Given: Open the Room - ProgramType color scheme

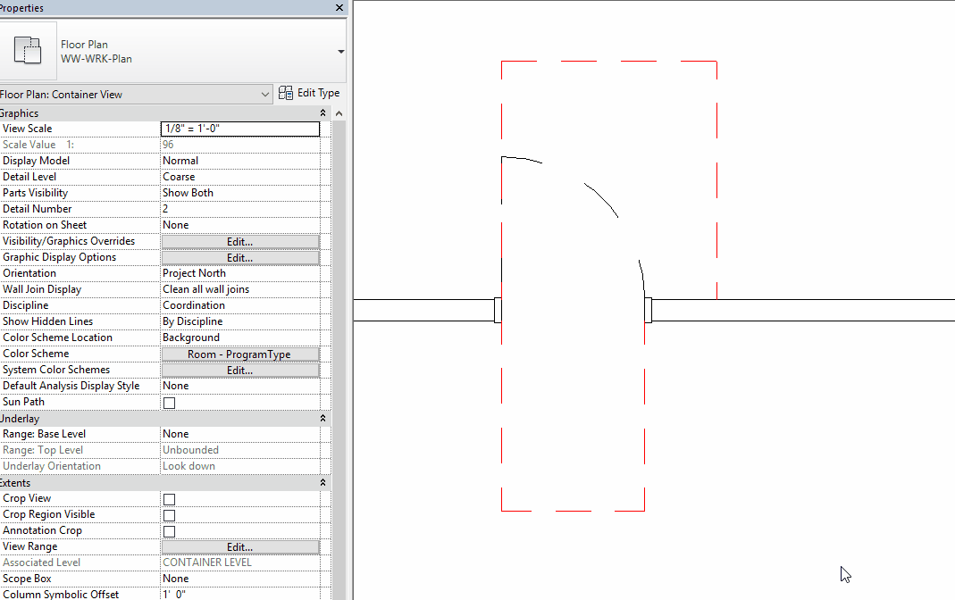Looking at the screenshot, I should pos(239,354).
